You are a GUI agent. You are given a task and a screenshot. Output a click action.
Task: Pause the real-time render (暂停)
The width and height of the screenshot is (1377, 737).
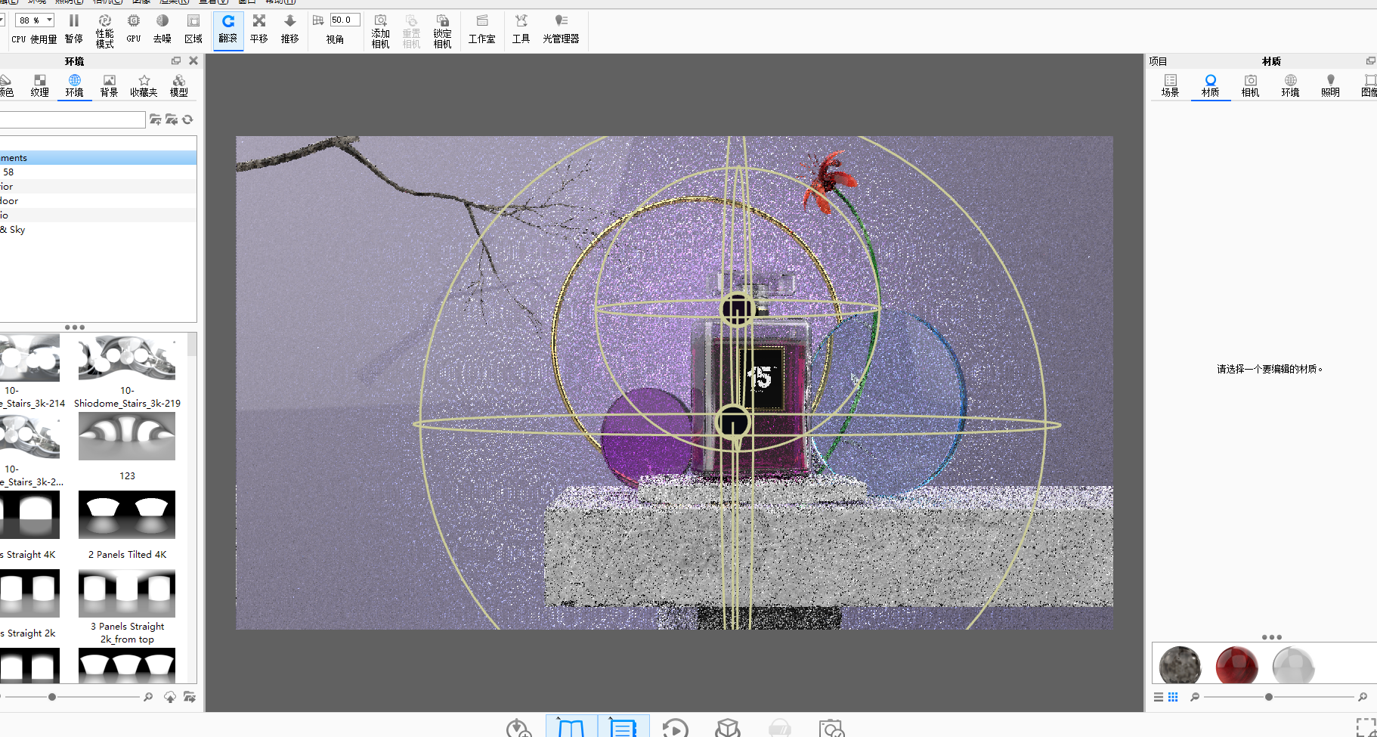point(73,29)
